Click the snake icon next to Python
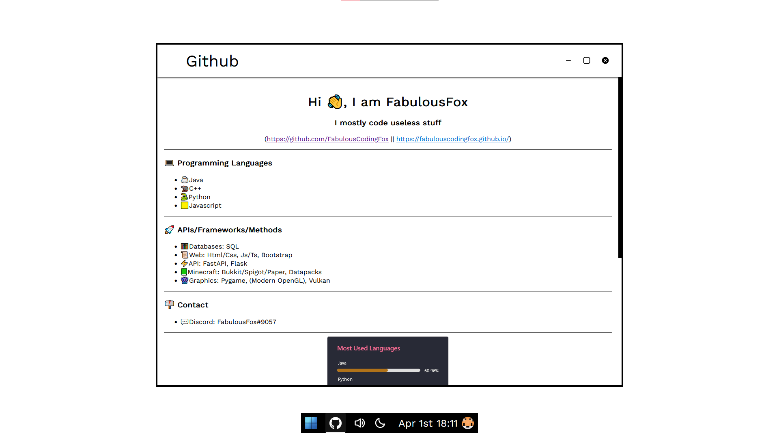The height and width of the screenshot is (438, 779). [184, 197]
